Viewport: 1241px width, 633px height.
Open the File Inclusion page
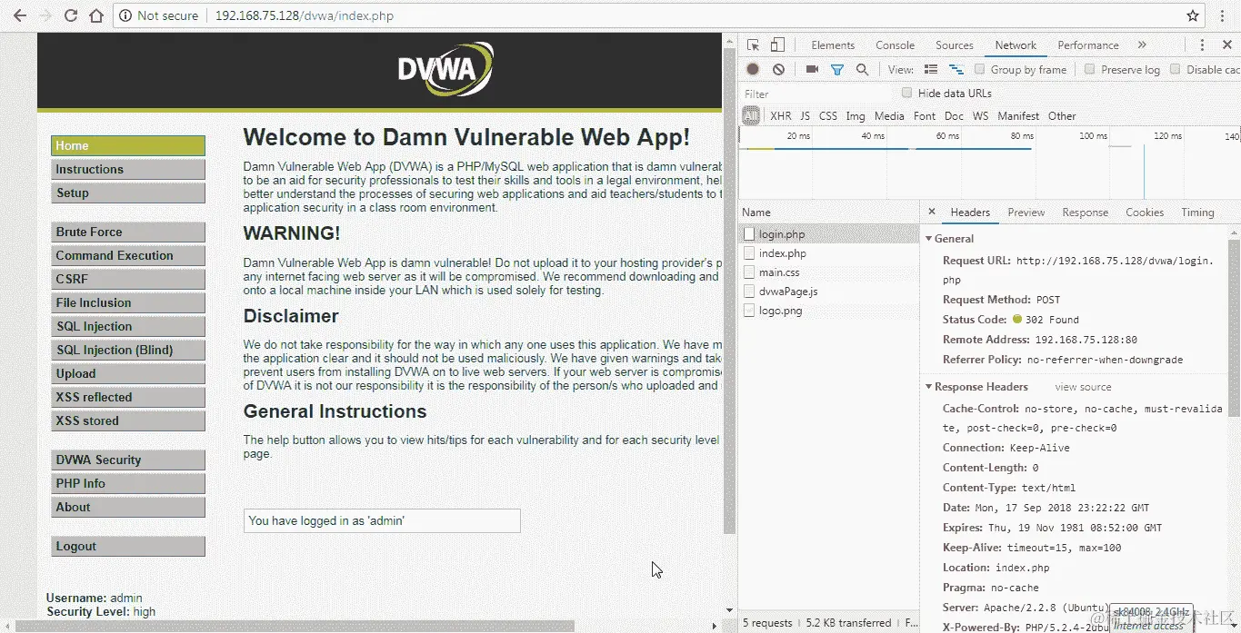(128, 302)
